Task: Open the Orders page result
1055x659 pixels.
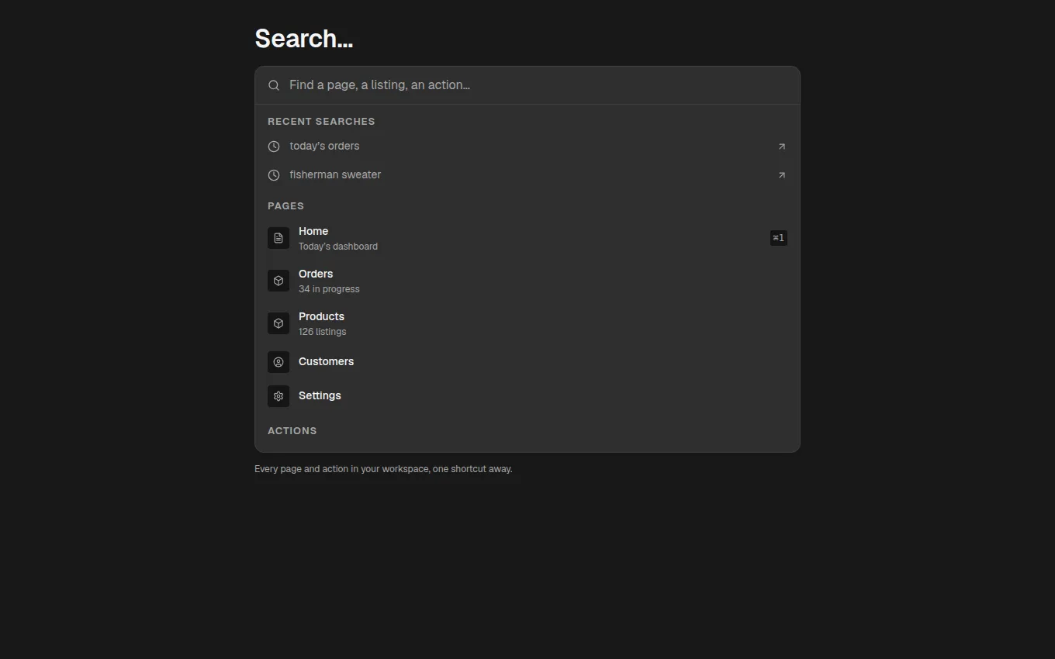Action: pyautogui.click(x=527, y=281)
